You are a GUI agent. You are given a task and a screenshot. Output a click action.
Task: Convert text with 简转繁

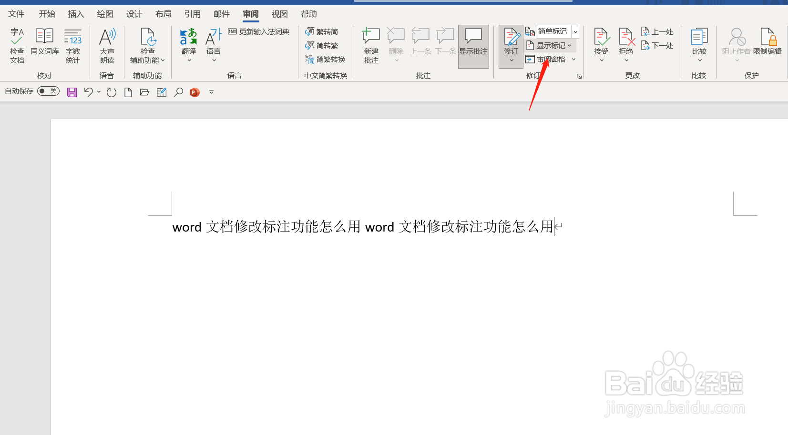click(322, 45)
